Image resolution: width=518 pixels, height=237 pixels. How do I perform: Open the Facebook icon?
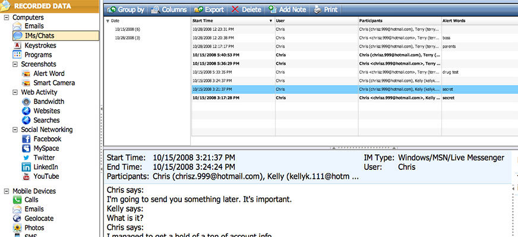click(26, 139)
